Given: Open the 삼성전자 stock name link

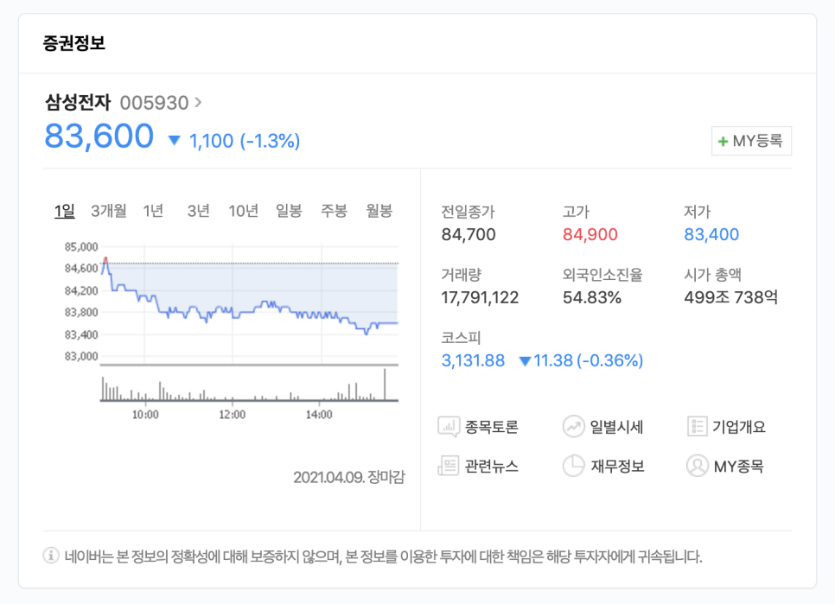Looking at the screenshot, I should click(x=78, y=102).
